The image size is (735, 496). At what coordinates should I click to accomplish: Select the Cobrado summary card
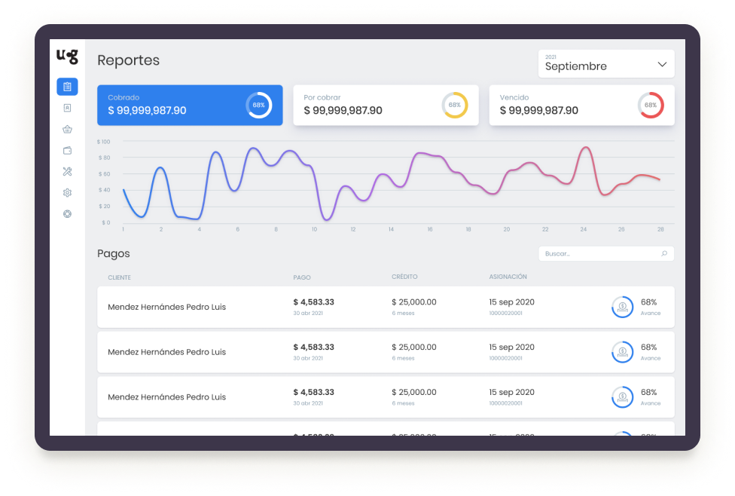[190, 105]
